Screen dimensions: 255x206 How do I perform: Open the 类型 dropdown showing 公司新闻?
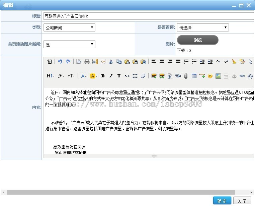point(70,27)
